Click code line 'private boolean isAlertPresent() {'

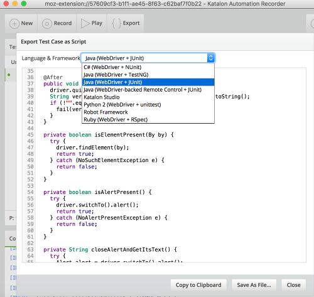click(97, 192)
